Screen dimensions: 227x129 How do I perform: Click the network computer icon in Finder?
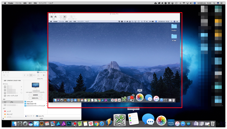click(x=36, y=85)
